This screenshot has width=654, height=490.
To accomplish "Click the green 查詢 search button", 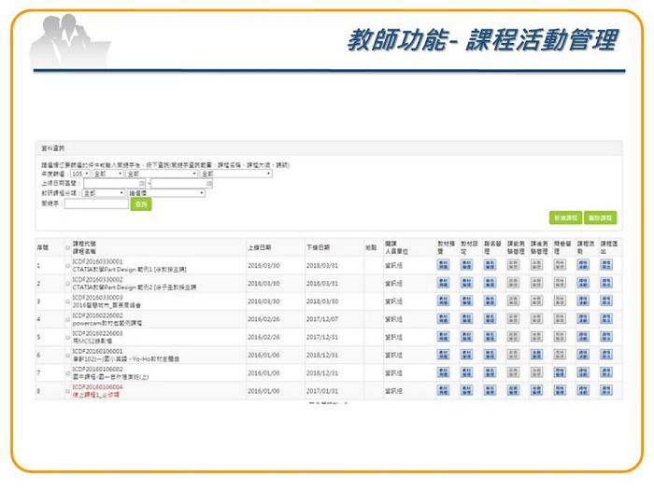I will tap(140, 203).
